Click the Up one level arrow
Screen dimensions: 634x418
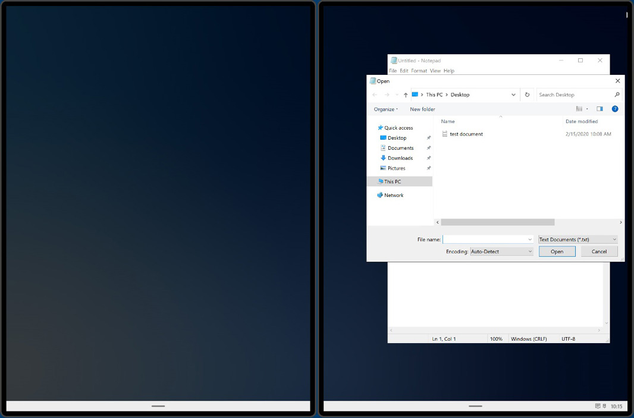tap(406, 95)
